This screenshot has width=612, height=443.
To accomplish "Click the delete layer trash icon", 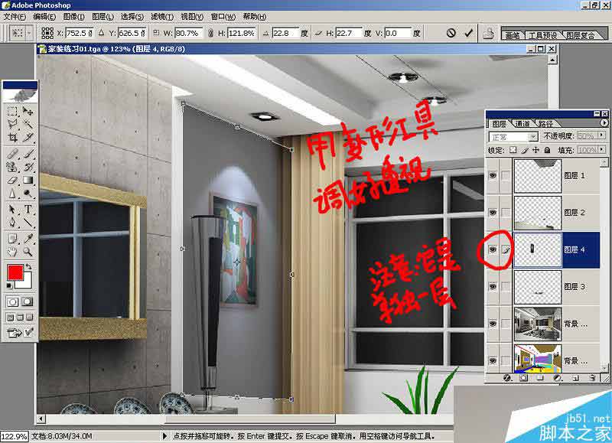I will point(592,378).
